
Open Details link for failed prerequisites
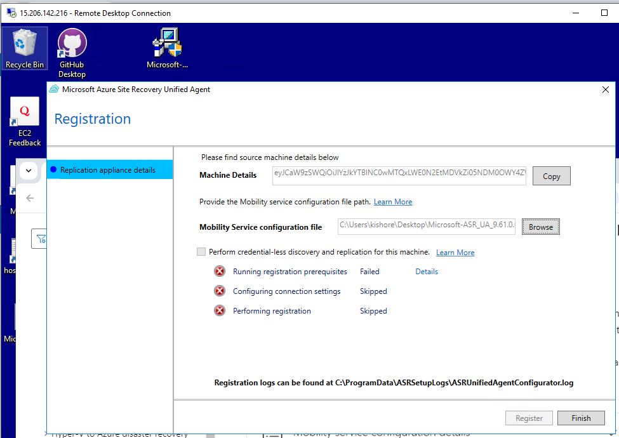tap(427, 272)
